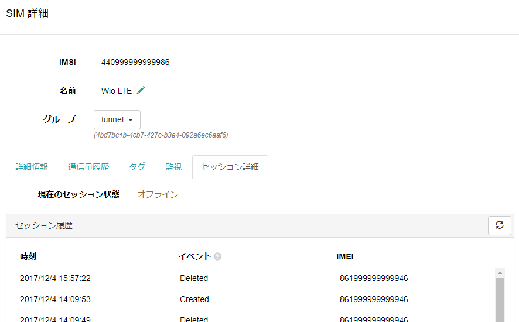This screenshot has width=519, height=322.
Task: Edit the SIM name with pencil icon
Action: (x=141, y=90)
